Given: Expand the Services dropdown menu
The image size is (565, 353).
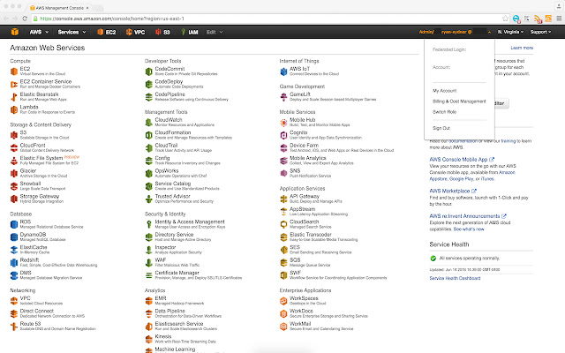Looking at the screenshot, I should pos(72,32).
